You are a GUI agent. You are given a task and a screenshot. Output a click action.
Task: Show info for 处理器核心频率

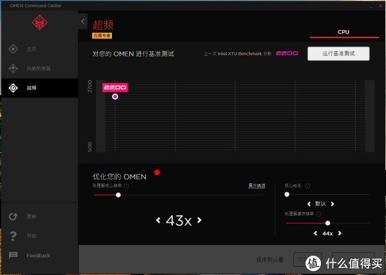click(126, 186)
